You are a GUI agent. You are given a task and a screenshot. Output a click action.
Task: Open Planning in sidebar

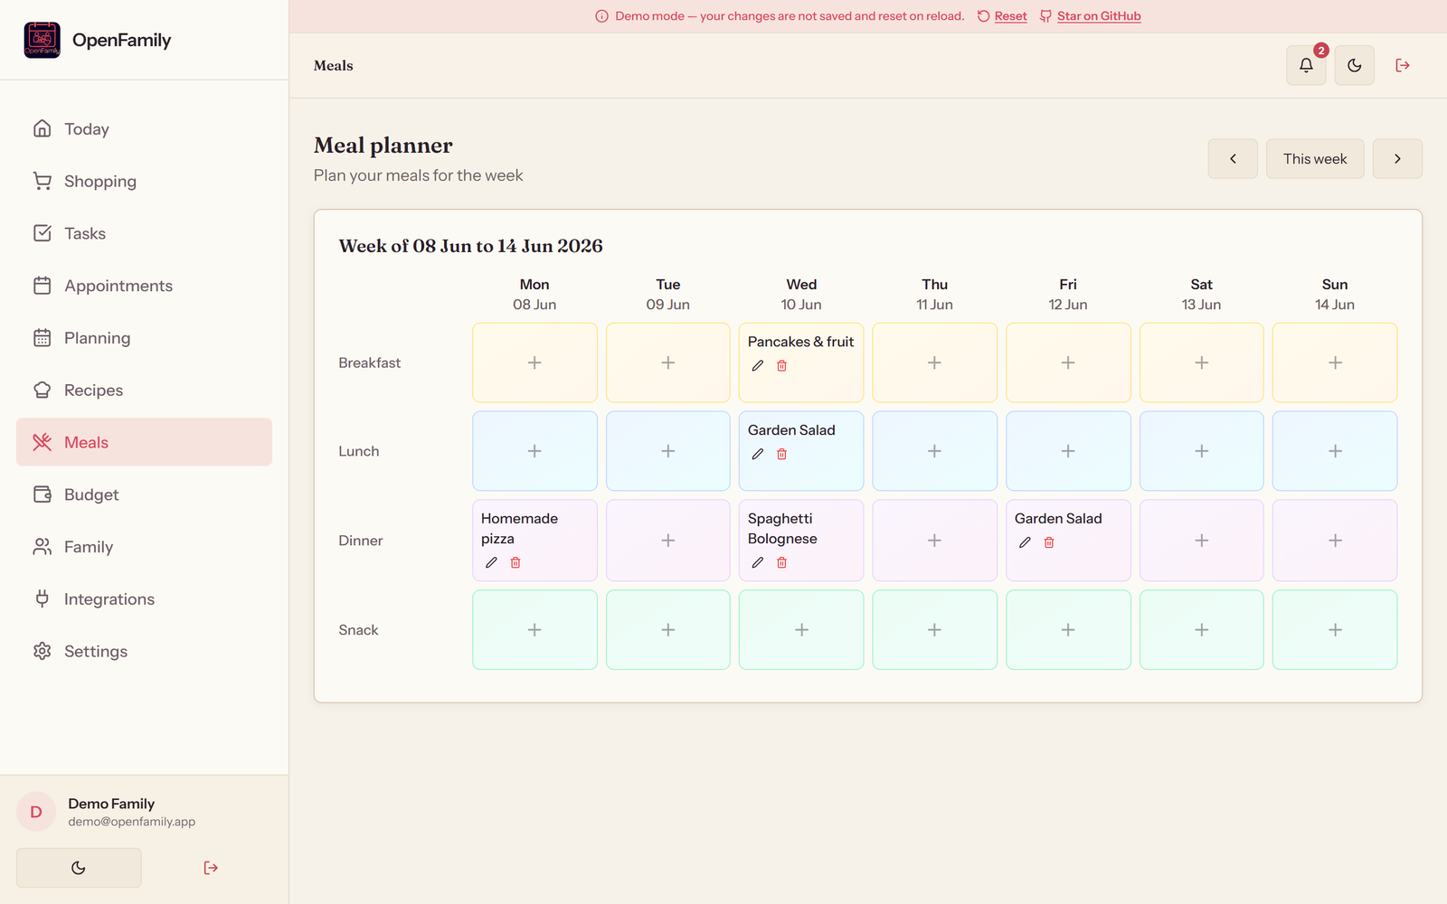[x=144, y=338]
